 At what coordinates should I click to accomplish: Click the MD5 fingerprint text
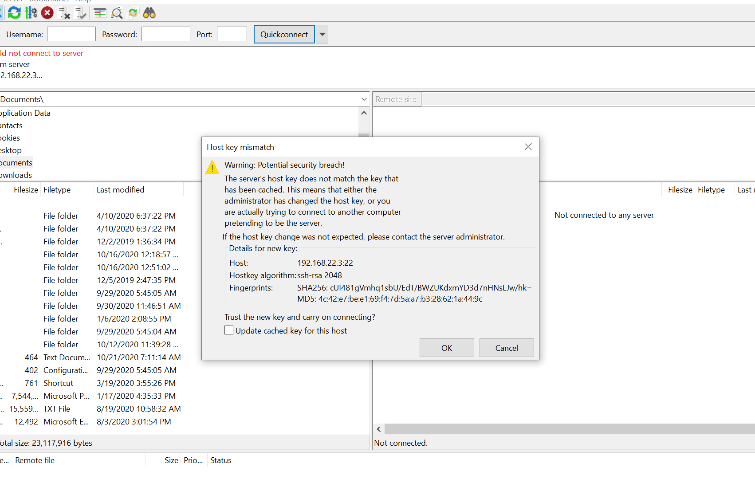point(390,299)
